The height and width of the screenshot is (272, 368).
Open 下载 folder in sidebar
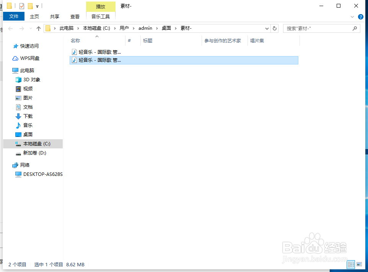28,116
